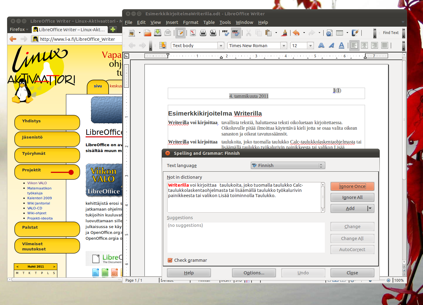Open the Firefox menu button
Image resolution: width=423 pixels, height=305 pixels.
coord(19,29)
